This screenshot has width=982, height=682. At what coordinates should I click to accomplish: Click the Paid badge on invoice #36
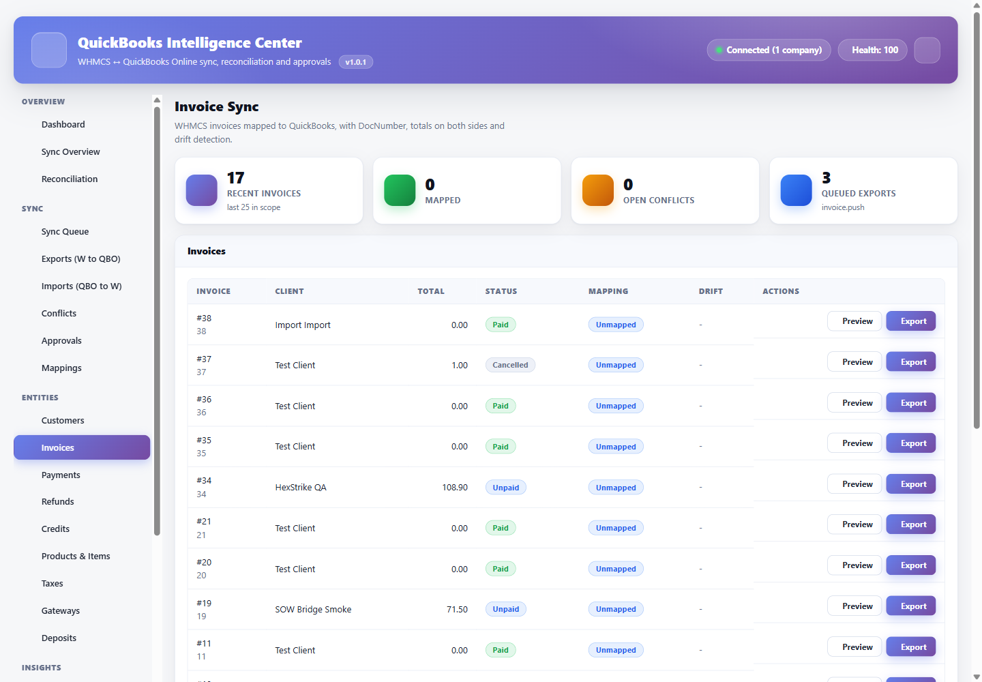click(x=501, y=406)
